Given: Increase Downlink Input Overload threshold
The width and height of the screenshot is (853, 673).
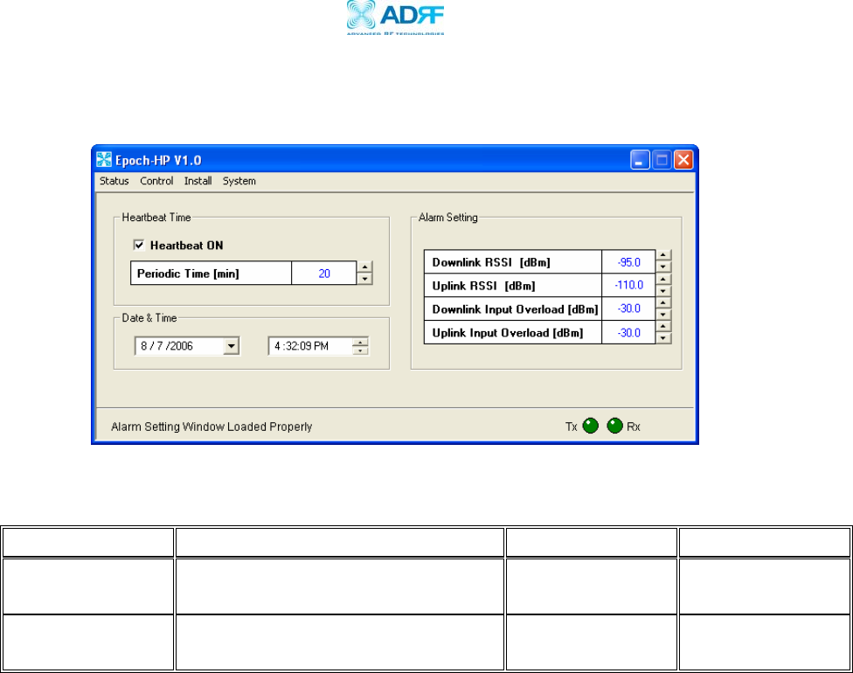Looking at the screenshot, I should [663, 302].
